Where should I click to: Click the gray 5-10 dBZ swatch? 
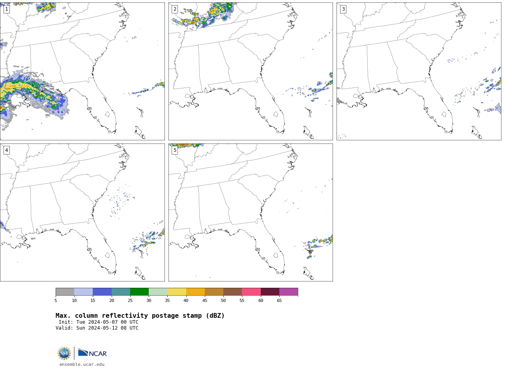65,292
